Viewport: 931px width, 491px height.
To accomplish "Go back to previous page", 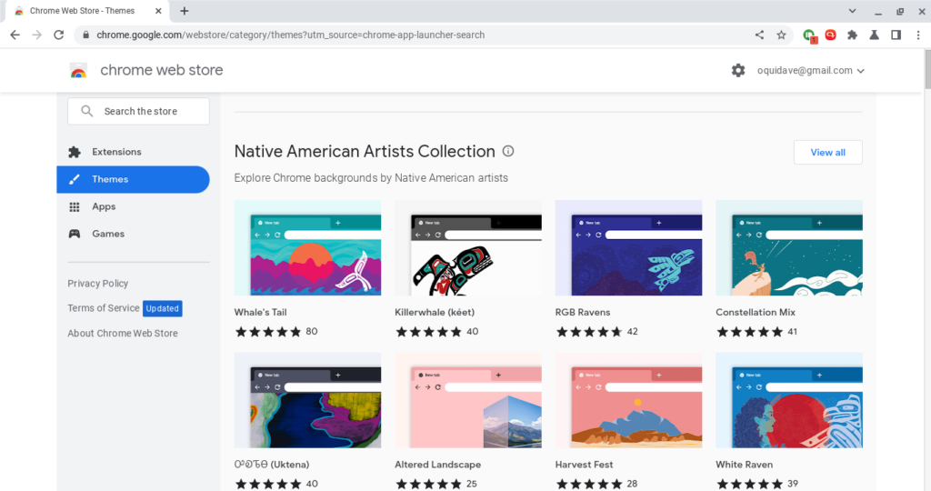I will (x=15, y=35).
